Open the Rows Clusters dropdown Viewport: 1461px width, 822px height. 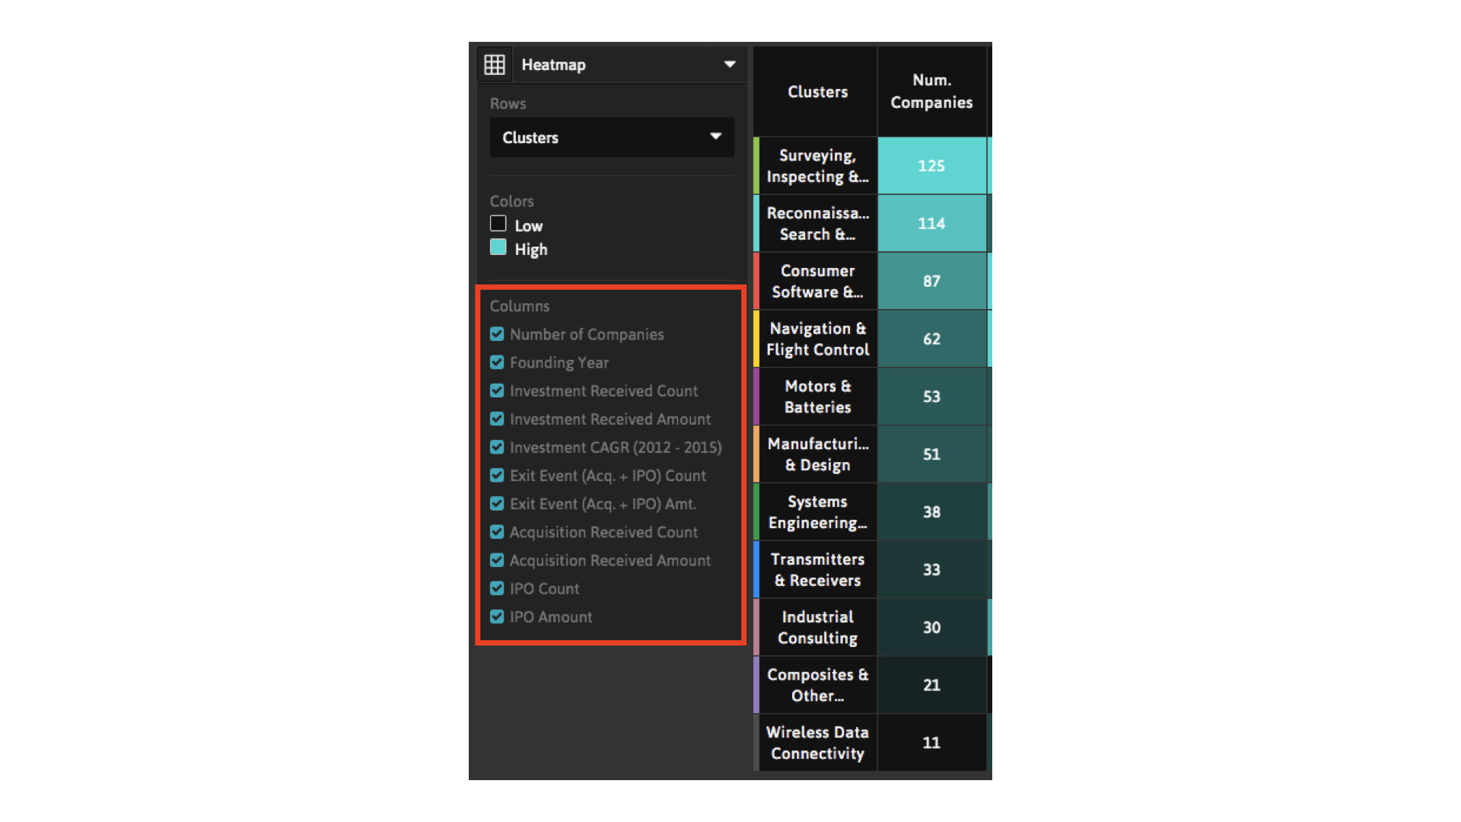[612, 138]
